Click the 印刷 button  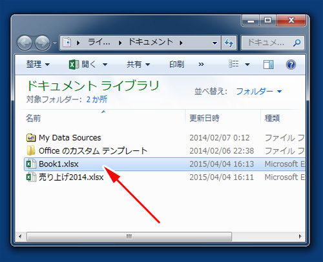[176, 64]
